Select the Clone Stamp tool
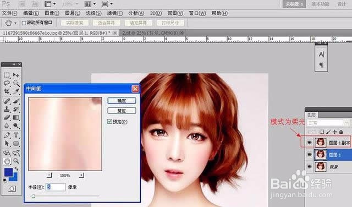Screen dimensions: 352x207 click(7, 109)
